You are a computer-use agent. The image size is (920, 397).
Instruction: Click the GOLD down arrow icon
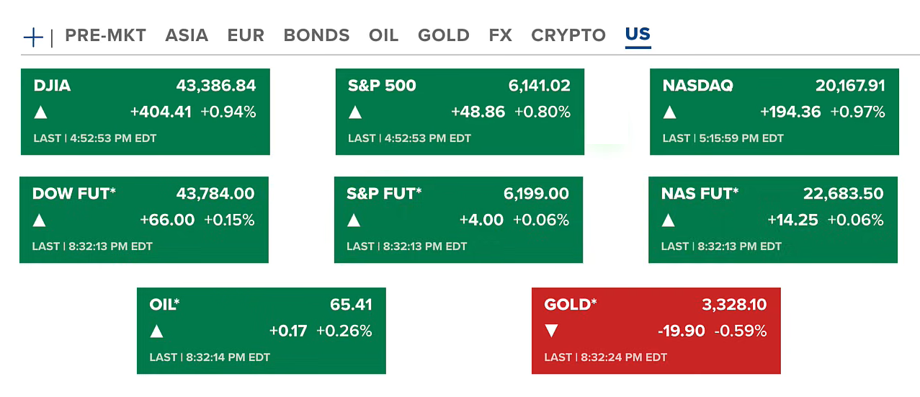[552, 331]
